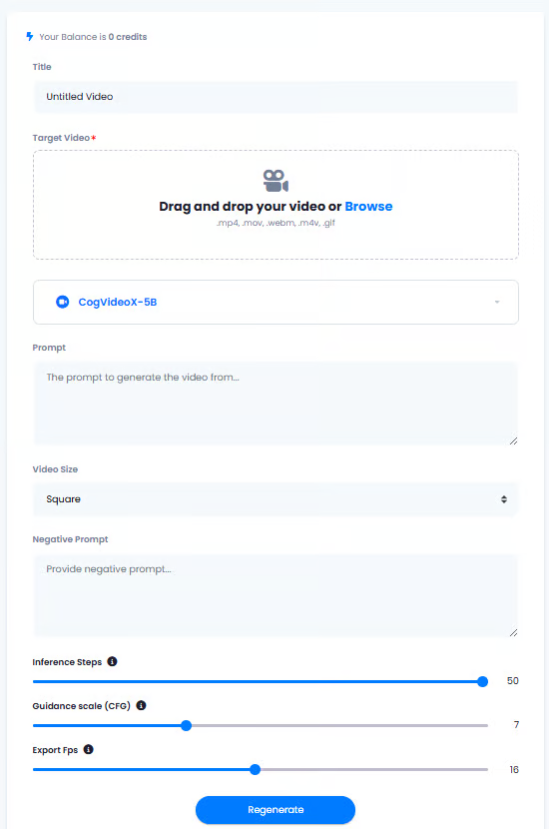
Task: Expand the CogVideoX-5B model dropdown
Action: click(275, 302)
